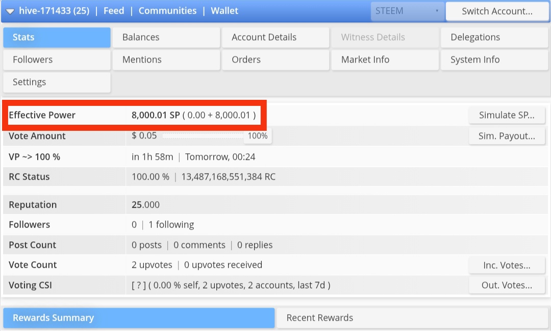Viewport: 551px width, 331px height.
Task: Click the '0 posts' count
Action: (146, 245)
